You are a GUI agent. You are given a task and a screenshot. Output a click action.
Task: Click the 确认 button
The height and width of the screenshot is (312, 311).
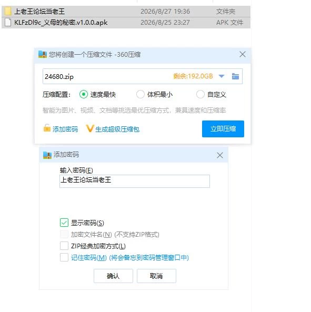coord(113,276)
